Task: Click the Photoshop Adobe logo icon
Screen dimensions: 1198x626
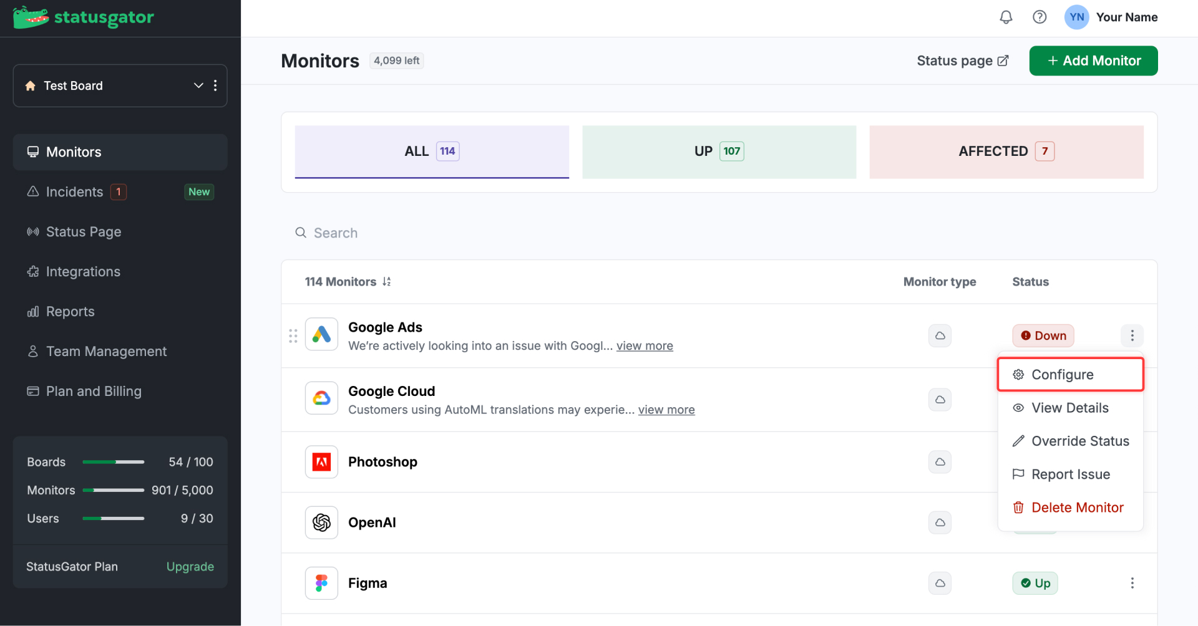Action: pyautogui.click(x=321, y=462)
